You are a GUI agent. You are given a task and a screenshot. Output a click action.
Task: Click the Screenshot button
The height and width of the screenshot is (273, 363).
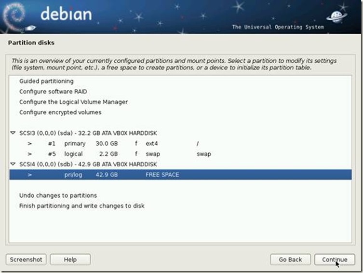(x=26, y=259)
